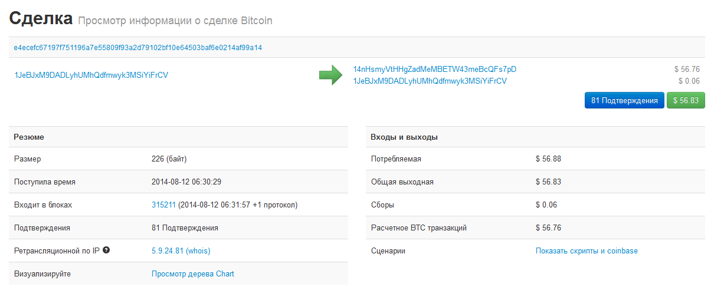This screenshot has height=290, width=724.
Task: Open Просмотр дерева Chart link
Action: pyautogui.click(x=193, y=274)
